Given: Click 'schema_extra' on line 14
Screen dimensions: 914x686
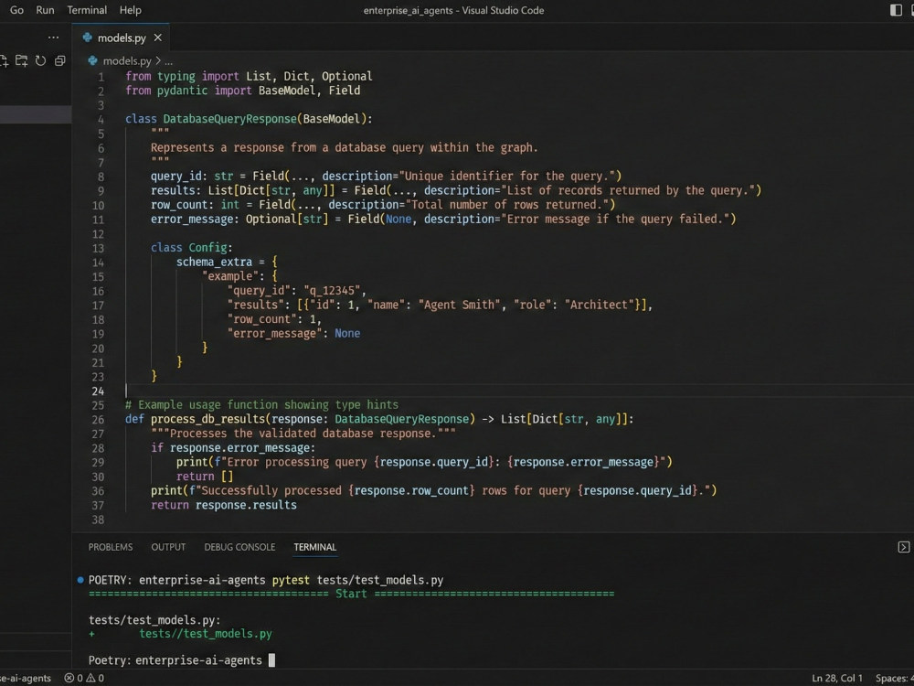Looking at the screenshot, I should (215, 262).
